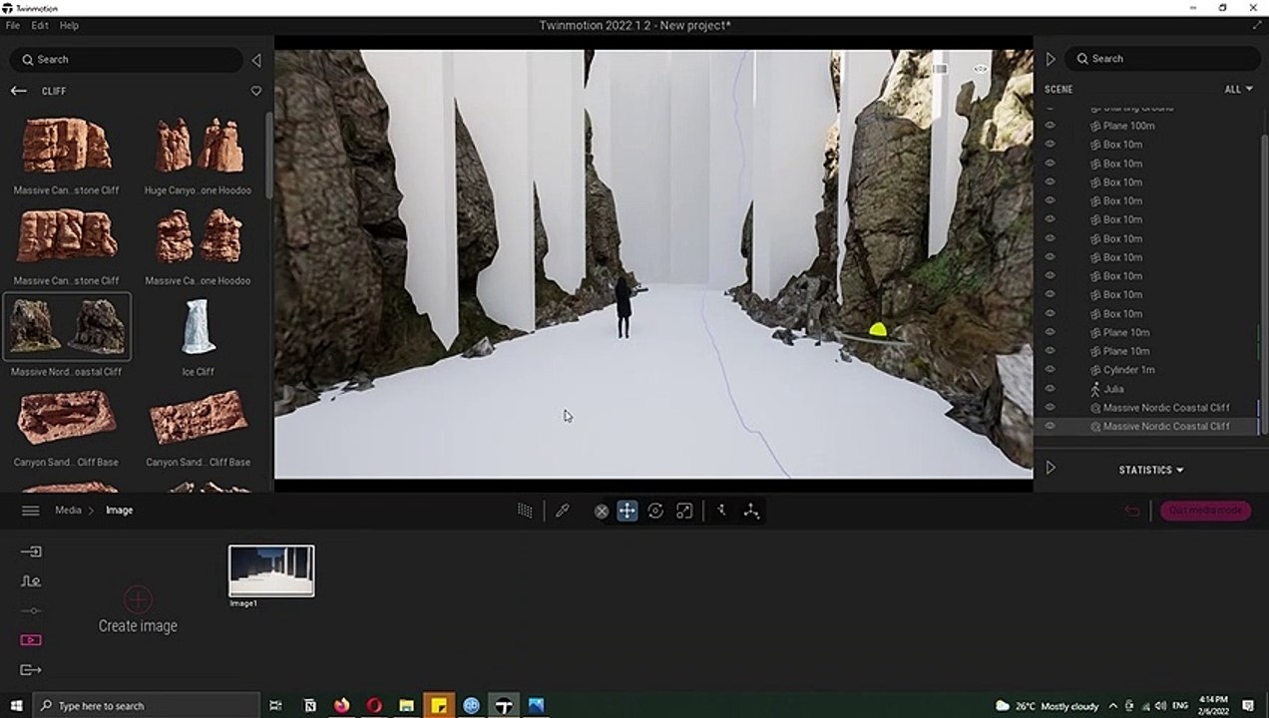Select the Scale tool
Screen dimensions: 1269x718
tap(684, 511)
